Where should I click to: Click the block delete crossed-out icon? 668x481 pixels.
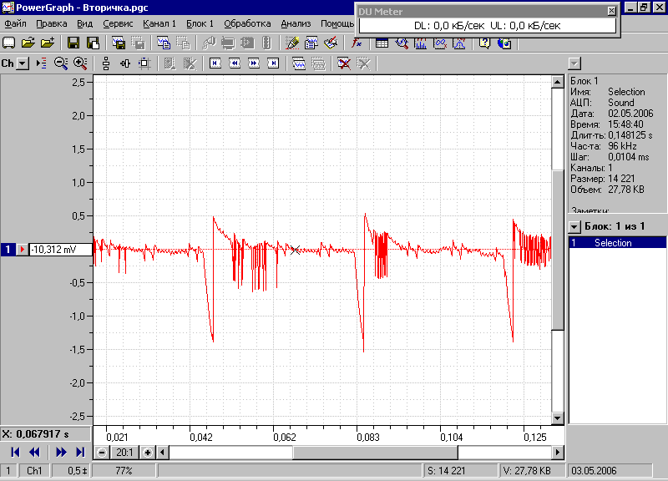(344, 63)
